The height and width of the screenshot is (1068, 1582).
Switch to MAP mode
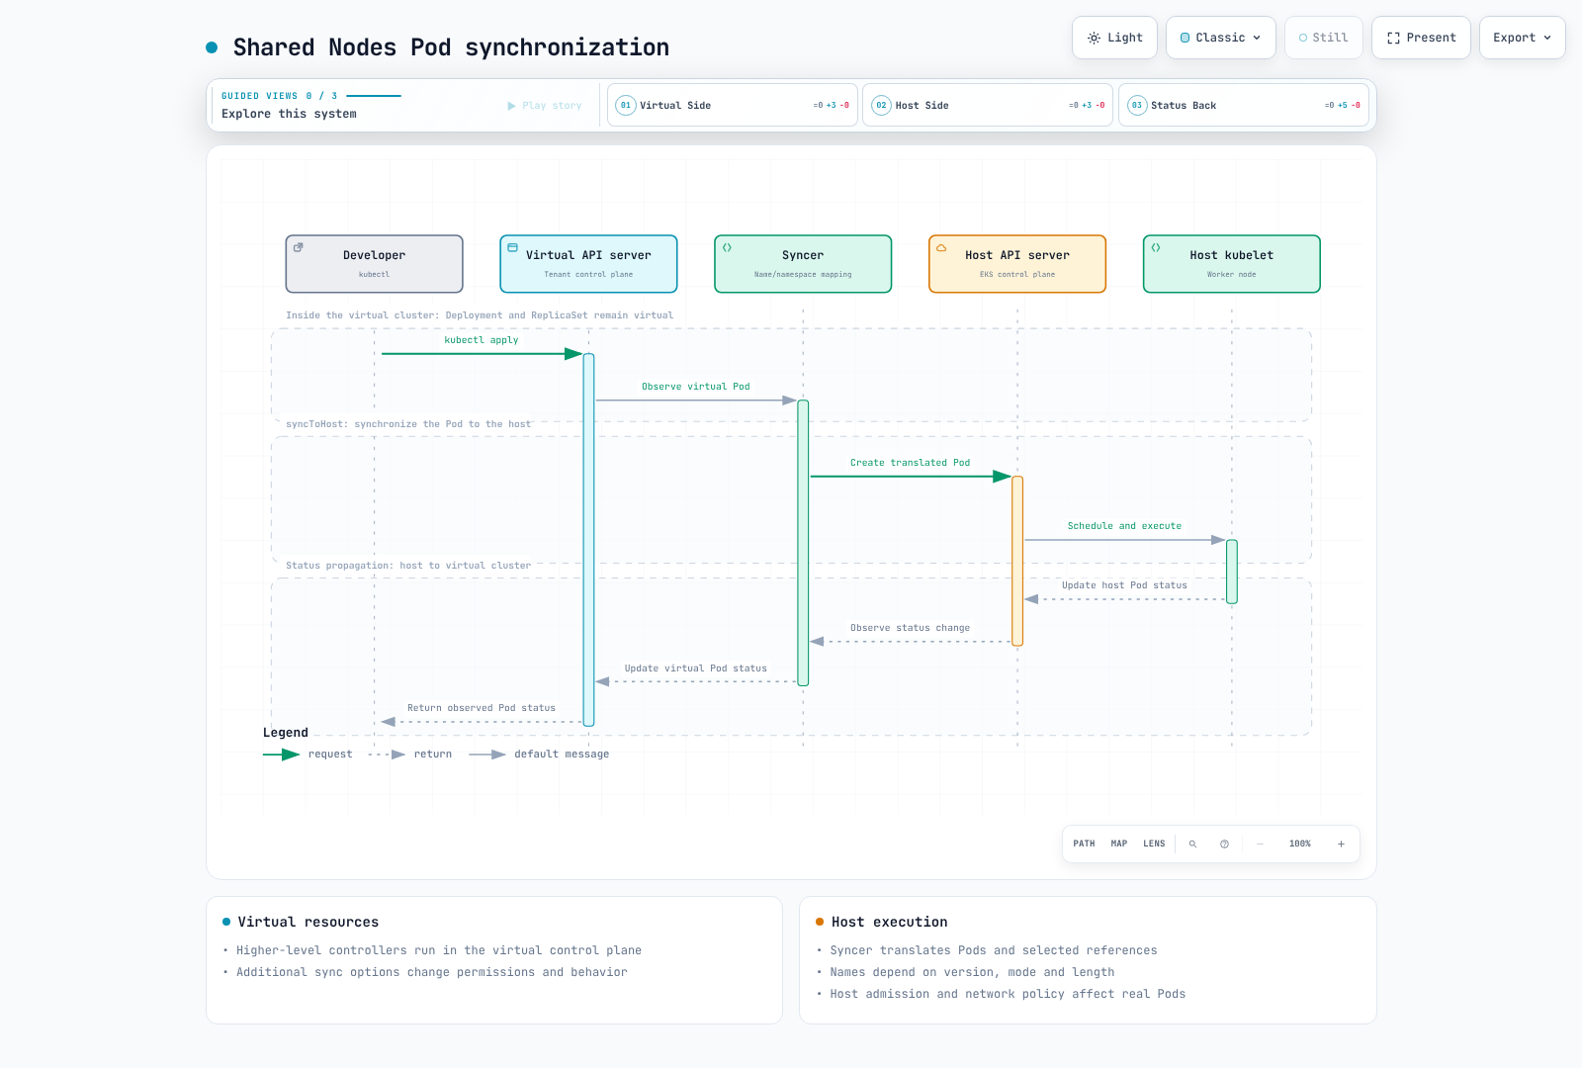(x=1119, y=845)
